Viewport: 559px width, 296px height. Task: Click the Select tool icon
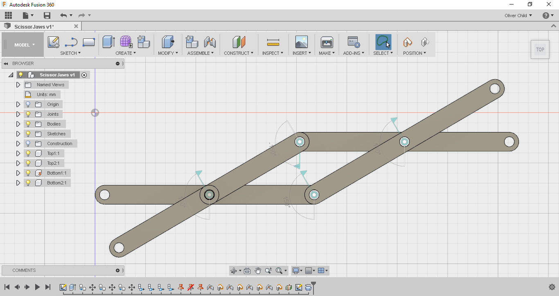tap(383, 42)
